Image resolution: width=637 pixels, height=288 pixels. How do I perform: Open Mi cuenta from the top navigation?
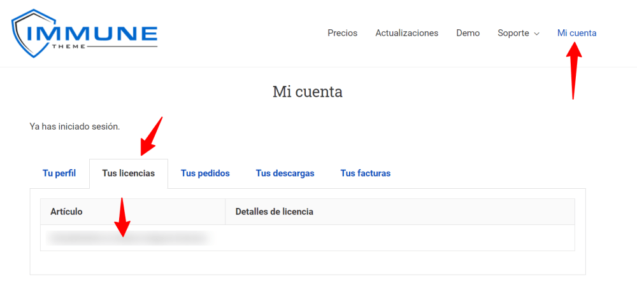tap(576, 33)
